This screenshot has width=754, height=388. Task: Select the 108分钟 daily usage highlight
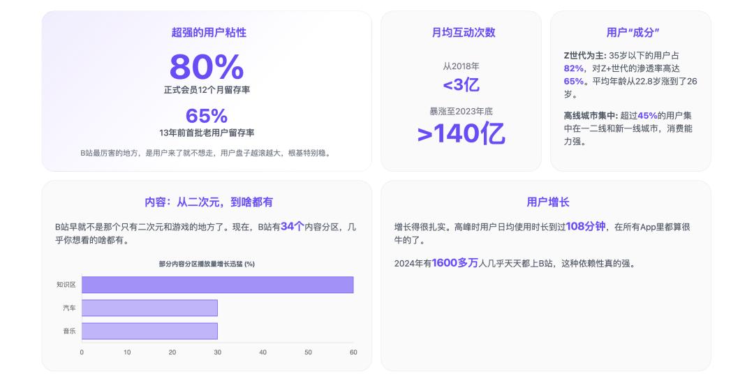click(585, 227)
